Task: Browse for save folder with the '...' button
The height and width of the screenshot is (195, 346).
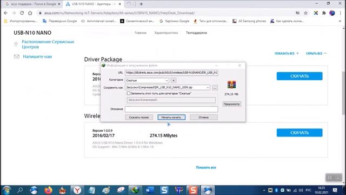Action: [215, 88]
